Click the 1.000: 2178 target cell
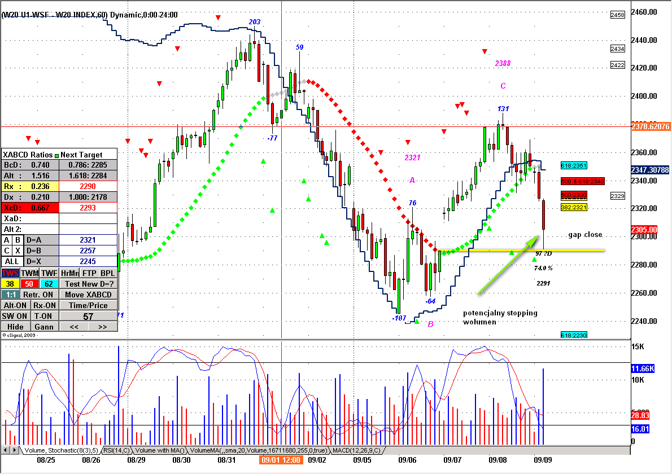The image size is (672, 474). (88, 197)
